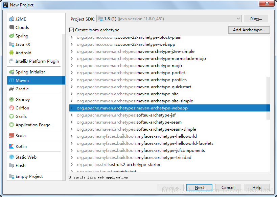Close the New Project dialog

click(x=267, y=3)
